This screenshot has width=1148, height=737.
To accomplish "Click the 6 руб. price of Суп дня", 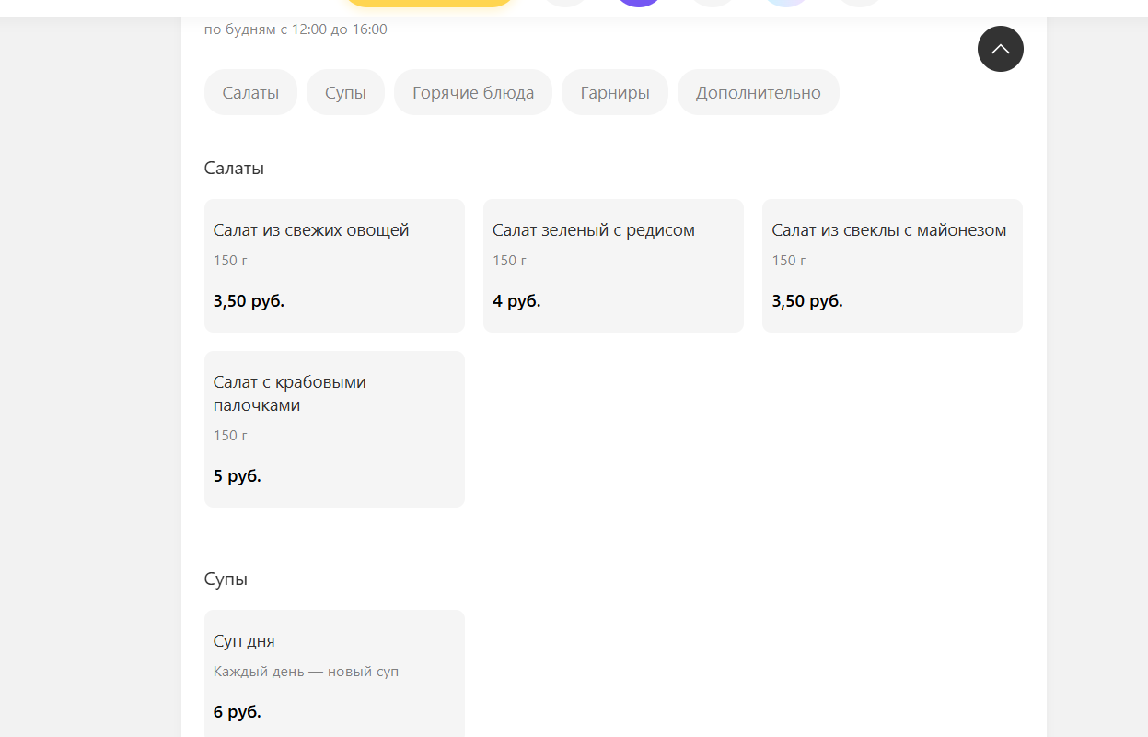I will (x=238, y=712).
